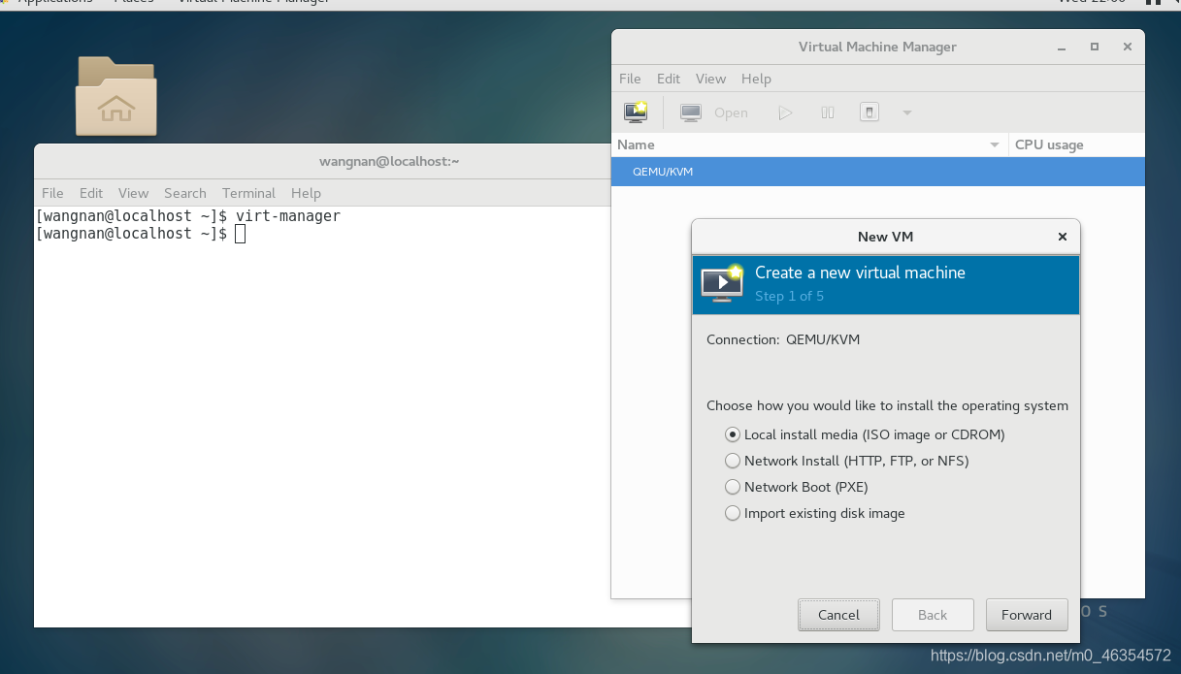Click the Open label in VMM toolbar

[x=731, y=112]
